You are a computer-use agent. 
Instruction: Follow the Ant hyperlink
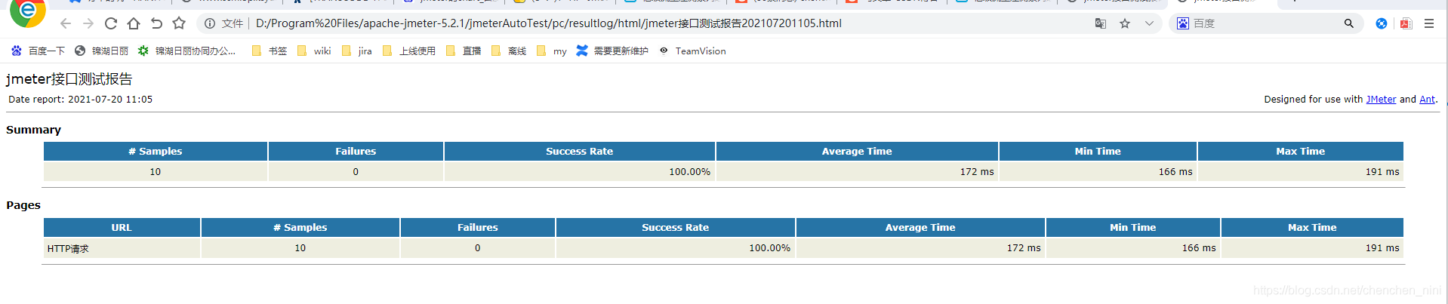pyautogui.click(x=1427, y=99)
